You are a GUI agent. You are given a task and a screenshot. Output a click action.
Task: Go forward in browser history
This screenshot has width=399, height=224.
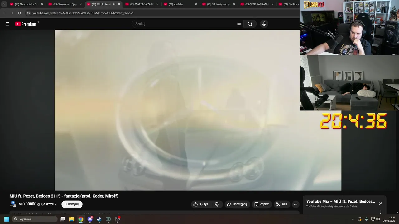12,13
